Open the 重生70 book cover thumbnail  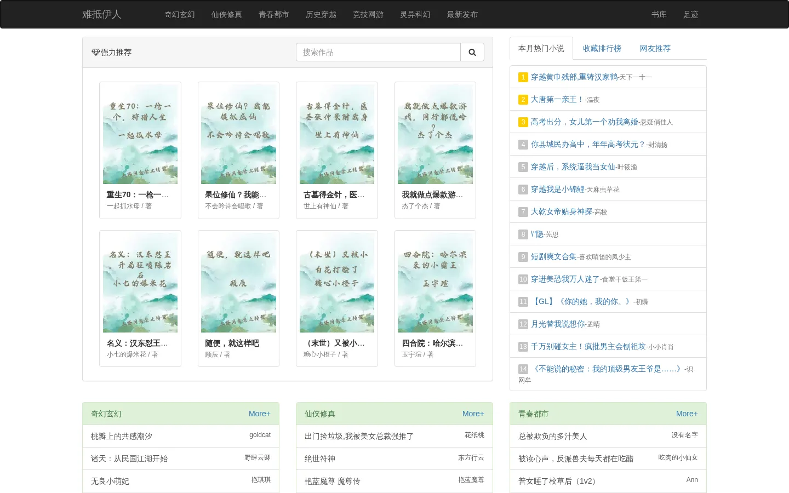(140, 135)
